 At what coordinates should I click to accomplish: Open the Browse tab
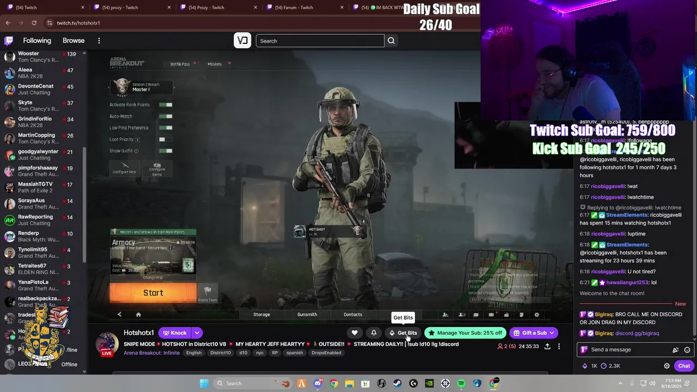(x=74, y=41)
